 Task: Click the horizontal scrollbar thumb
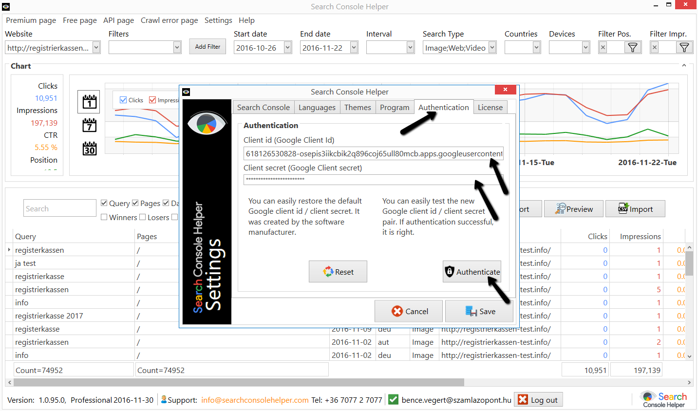tap(239, 382)
